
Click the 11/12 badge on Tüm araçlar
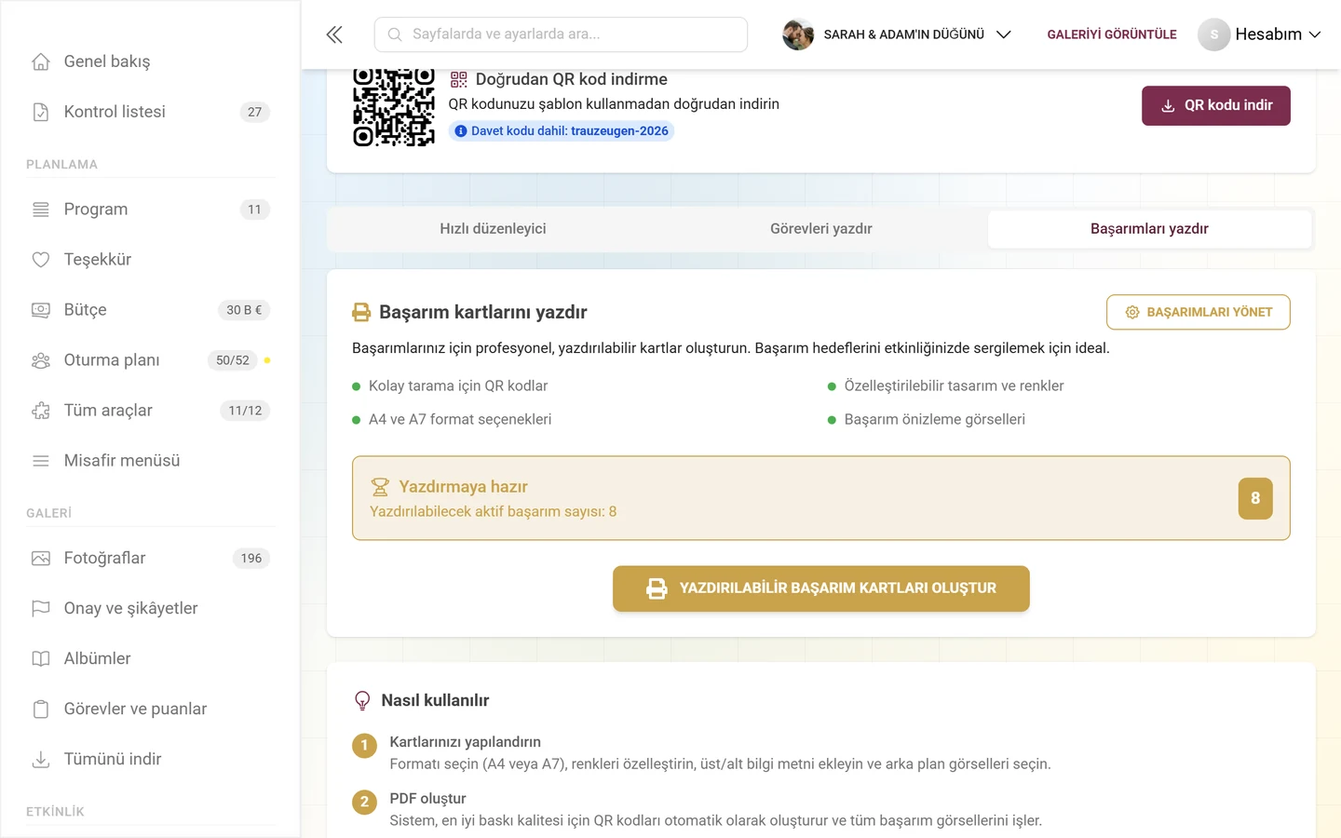tap(245, 411)
